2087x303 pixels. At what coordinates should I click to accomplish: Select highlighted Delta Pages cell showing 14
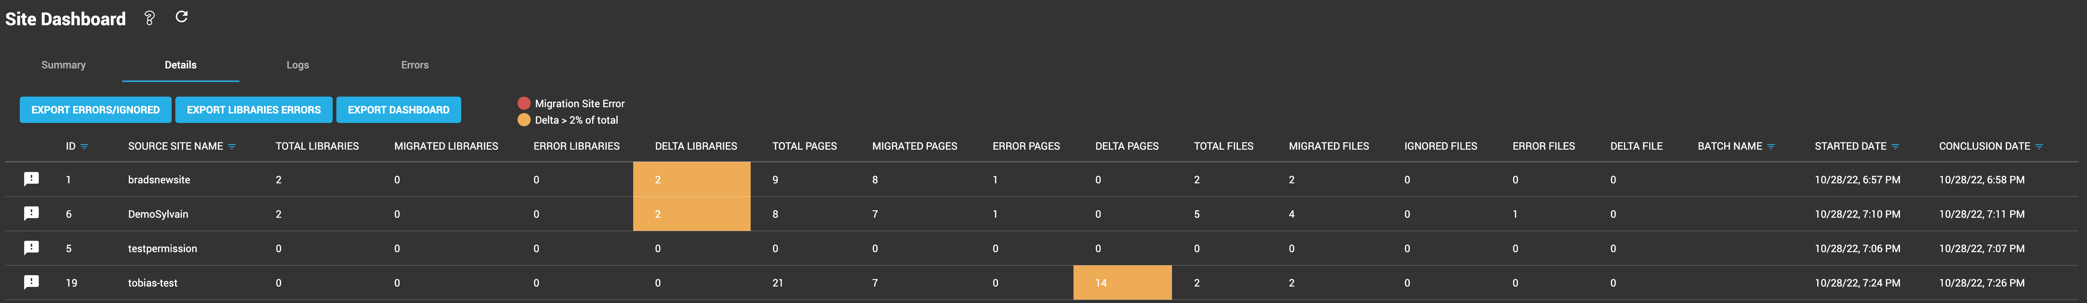point(1122,283)
